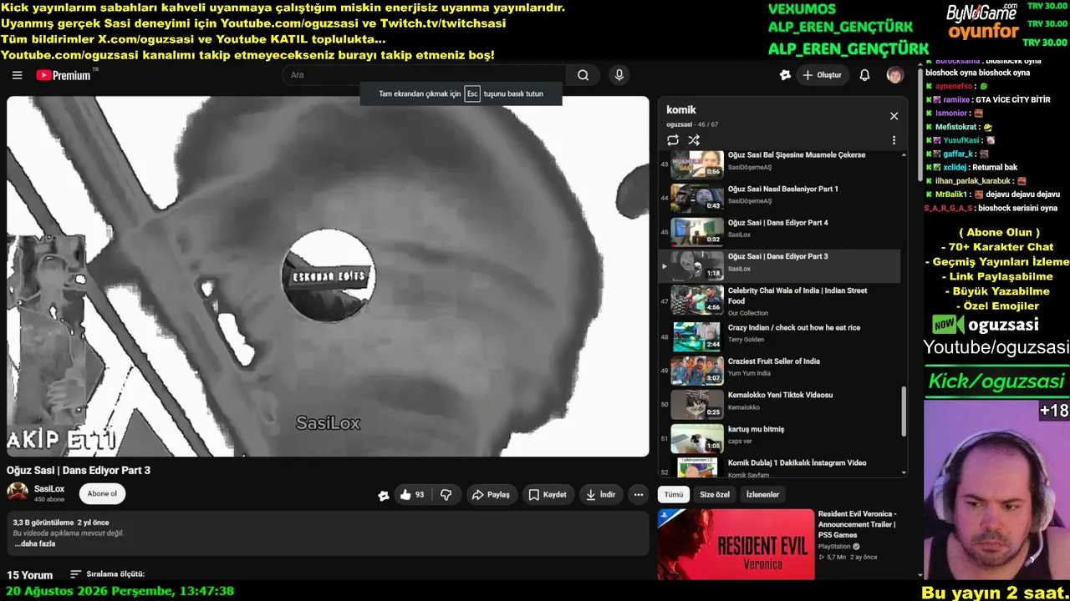
Task: Click the video player frame
Action: click(x=328, y=276)
